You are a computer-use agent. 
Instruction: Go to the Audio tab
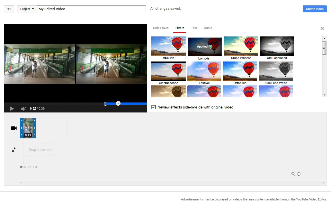pos(208,28)
